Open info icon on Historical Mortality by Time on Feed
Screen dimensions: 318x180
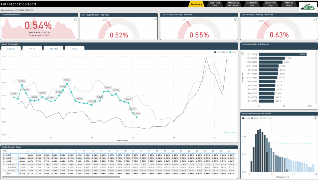tap(315, 118)
